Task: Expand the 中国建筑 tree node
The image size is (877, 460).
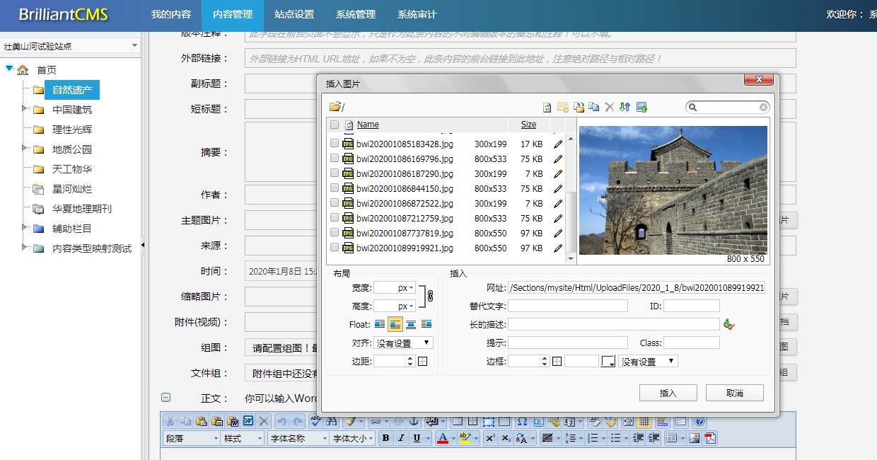Action: tap(25, 109)
